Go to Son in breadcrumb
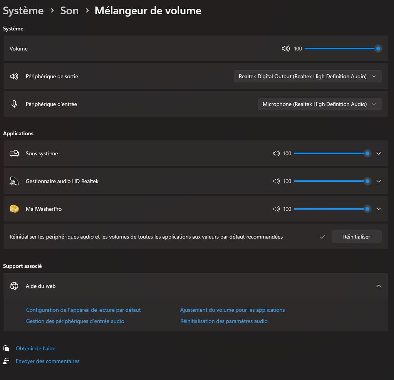Viewport: 394px width, 380px height. click(x=69, y=11)
